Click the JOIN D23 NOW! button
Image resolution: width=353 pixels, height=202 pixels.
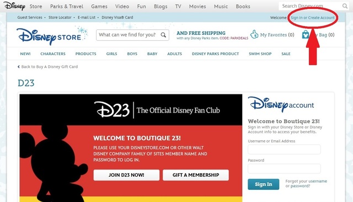pos(126,175)
